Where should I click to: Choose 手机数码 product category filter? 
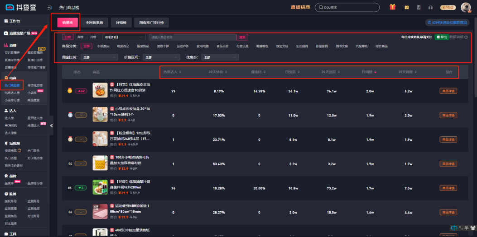tap(103, 46)
